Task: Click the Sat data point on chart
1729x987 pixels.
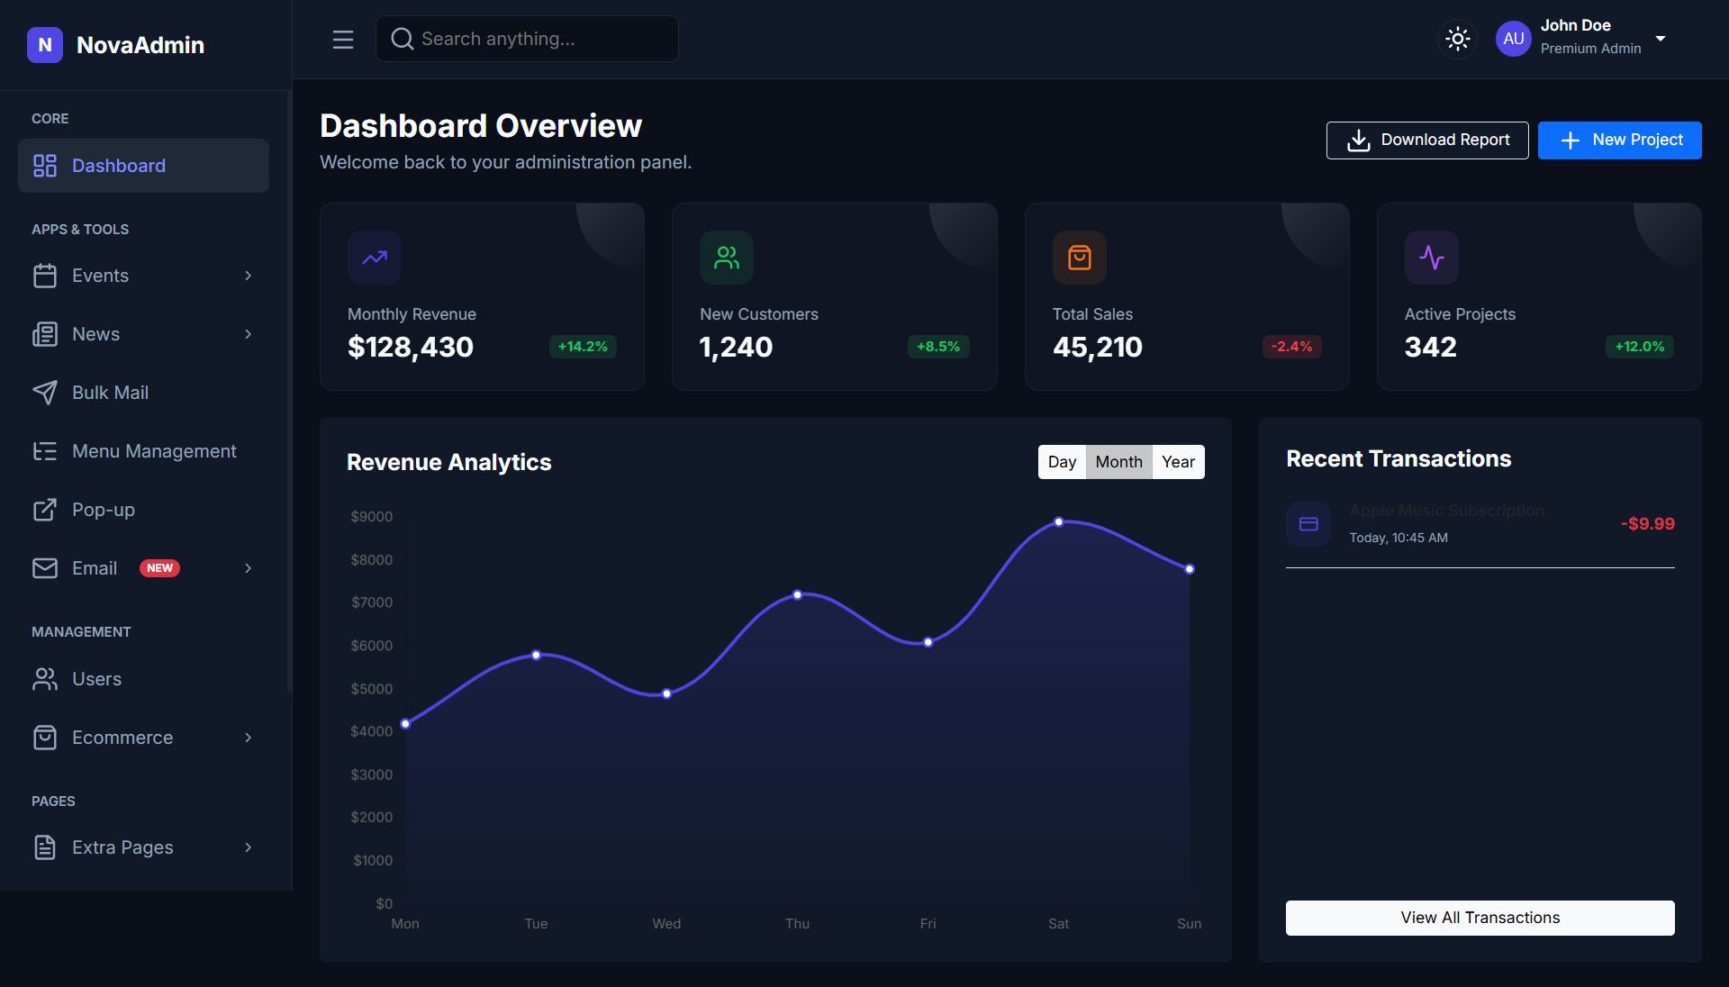Action: coord(1059,522)
